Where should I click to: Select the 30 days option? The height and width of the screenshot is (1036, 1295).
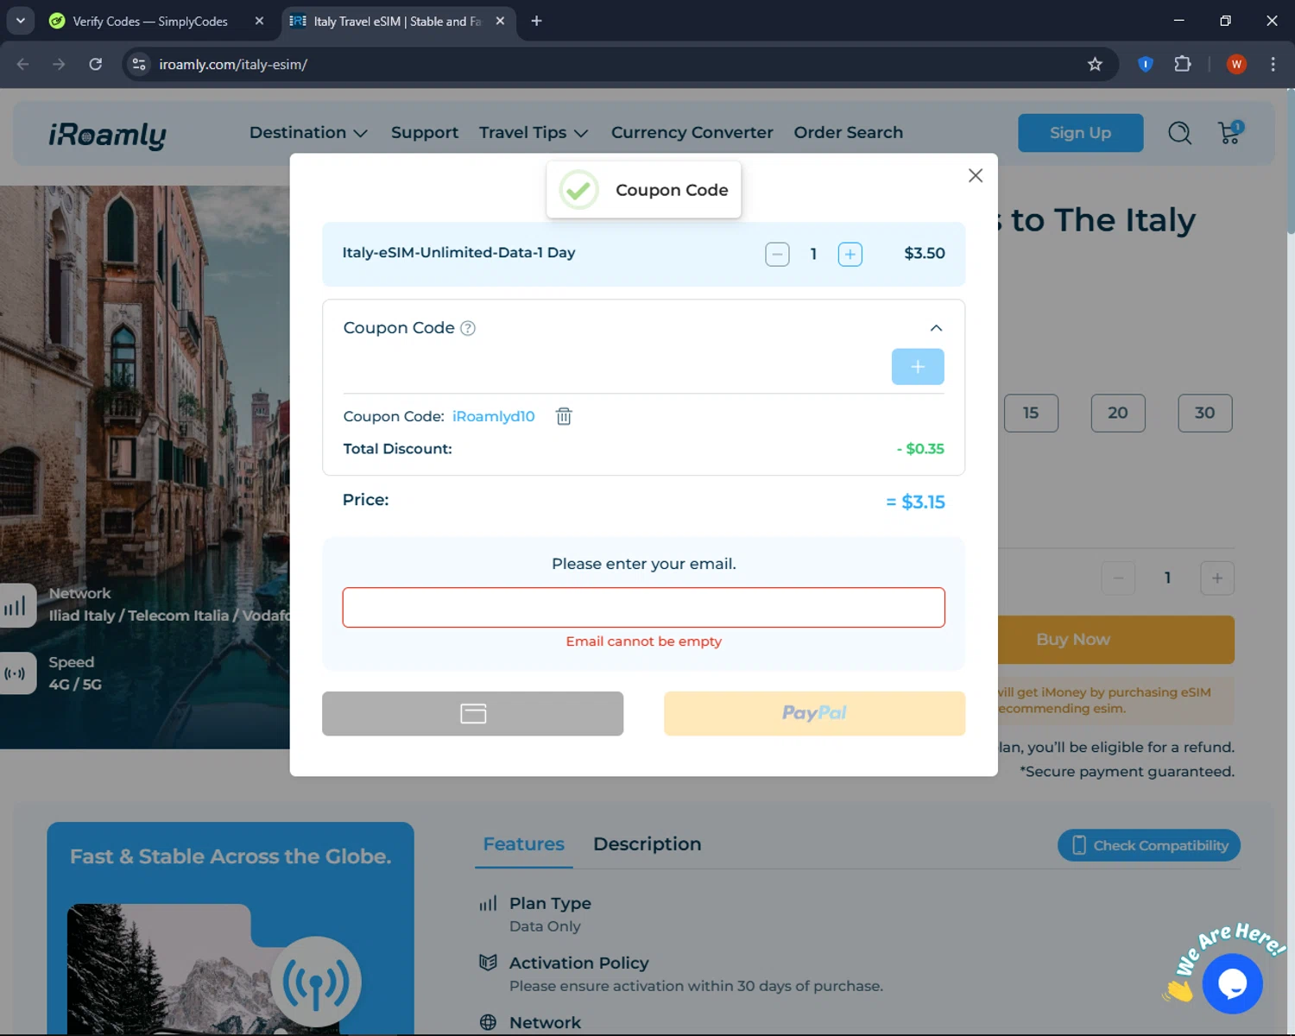pyautogui.click(x=1205, y=413)
